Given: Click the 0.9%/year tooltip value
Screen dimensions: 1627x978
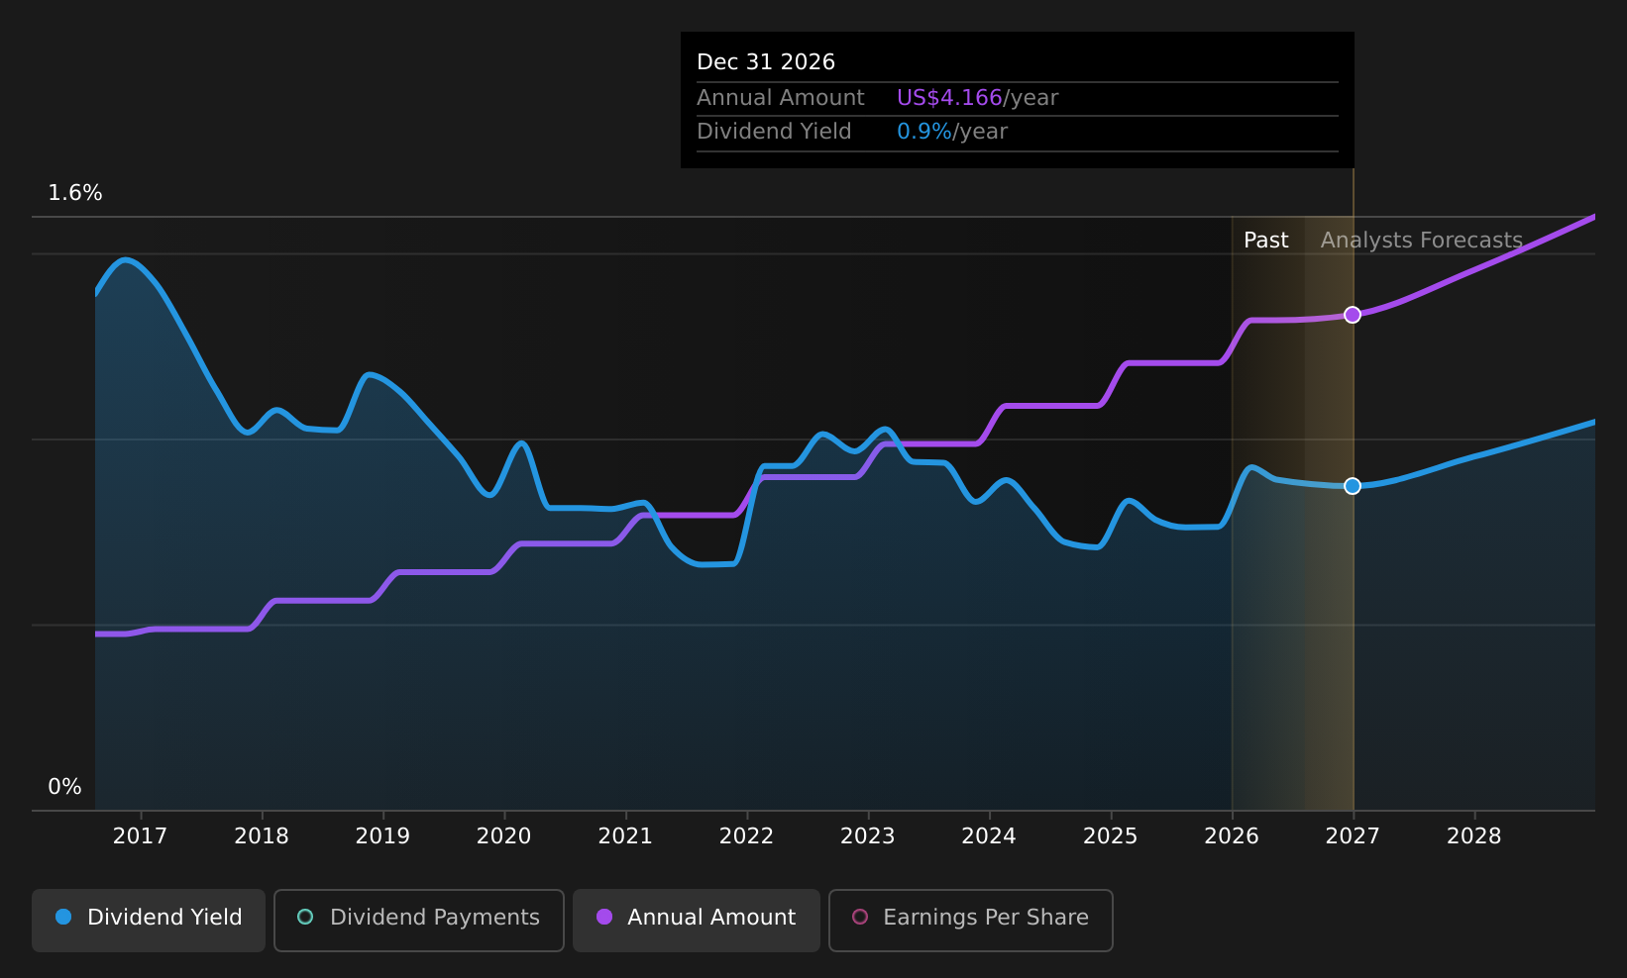Looking at the screenshot, I should point(952,132).
